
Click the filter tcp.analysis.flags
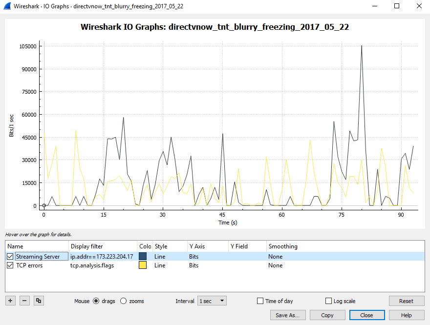coord(92,265)
